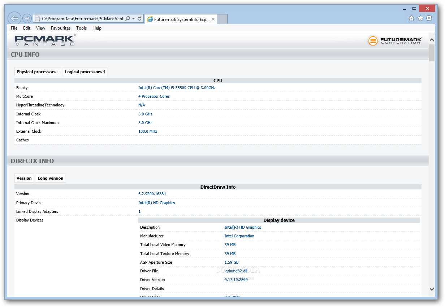The width and height of the screenshot is (445, 307).
Task: Open the Tools gear icon
Action: point(429,18)
